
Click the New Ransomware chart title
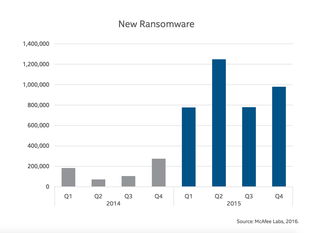[156, 24]
